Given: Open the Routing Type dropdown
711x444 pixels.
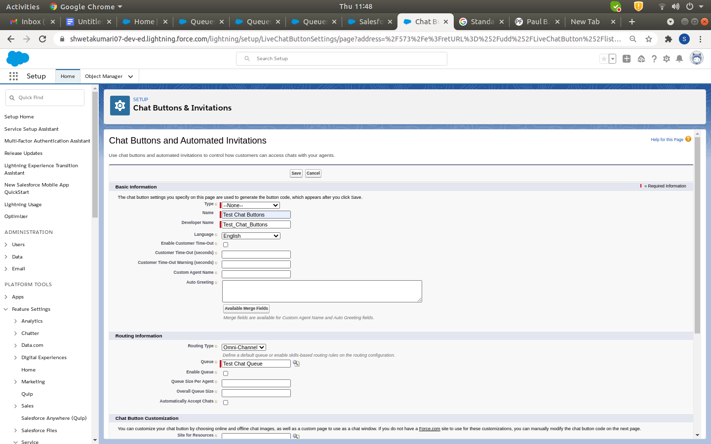Looking at the screenshot, I should pyautogui.click(x=244, y=347).
